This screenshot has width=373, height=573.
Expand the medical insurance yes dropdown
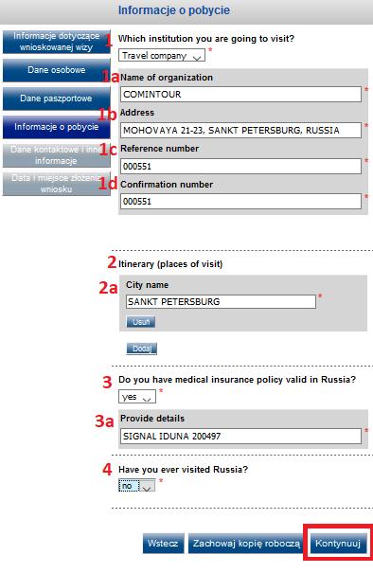[x=137, y=397]
